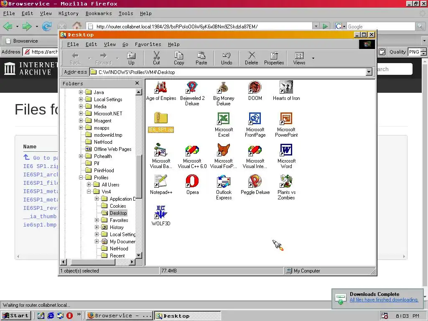Click the Undo toolbar button
Viewport: 428px width, 321px height.
point(227,58)
